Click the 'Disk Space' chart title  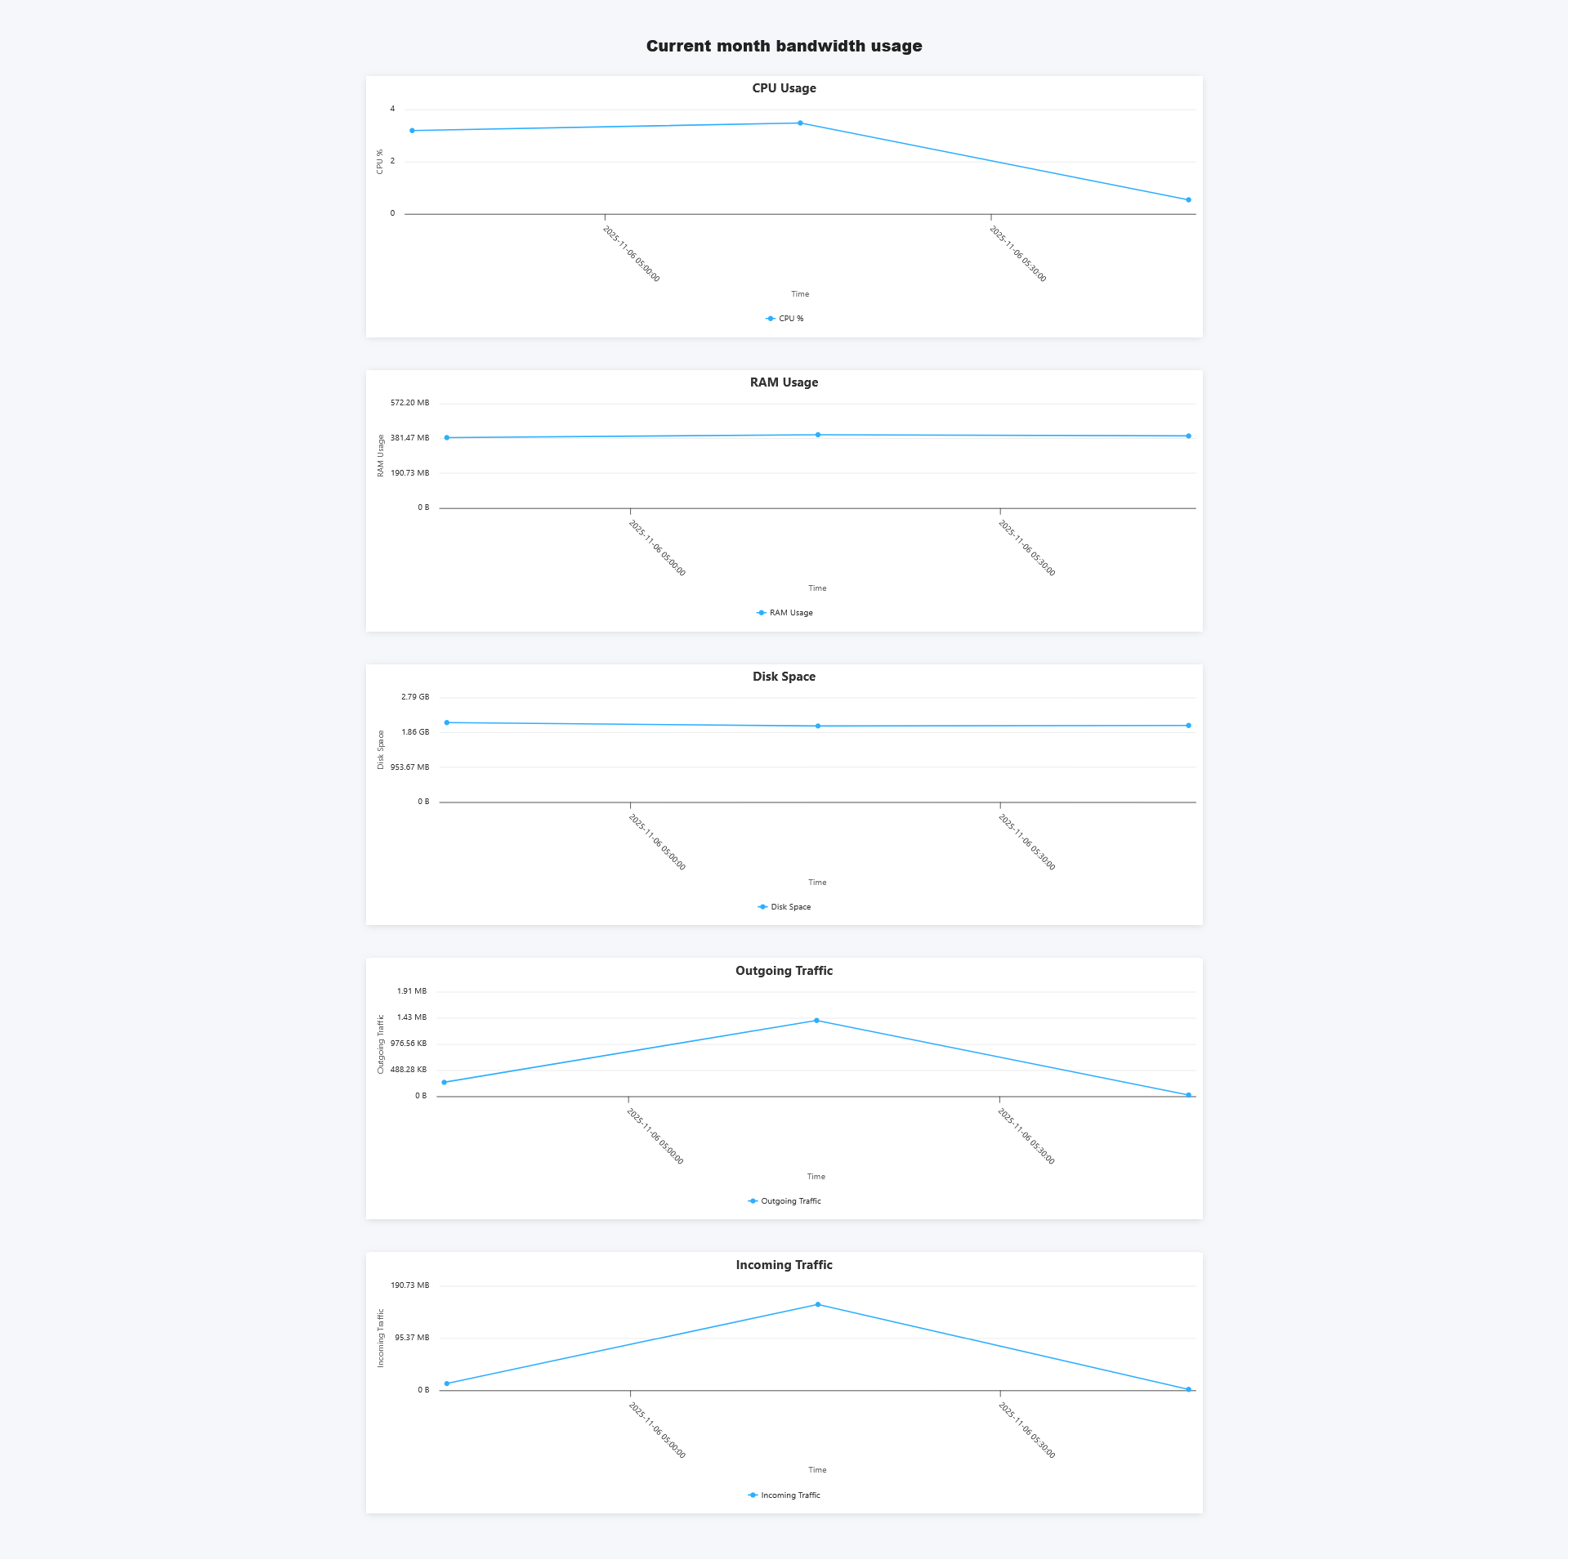pyautogui.click(x=784, y=677)
